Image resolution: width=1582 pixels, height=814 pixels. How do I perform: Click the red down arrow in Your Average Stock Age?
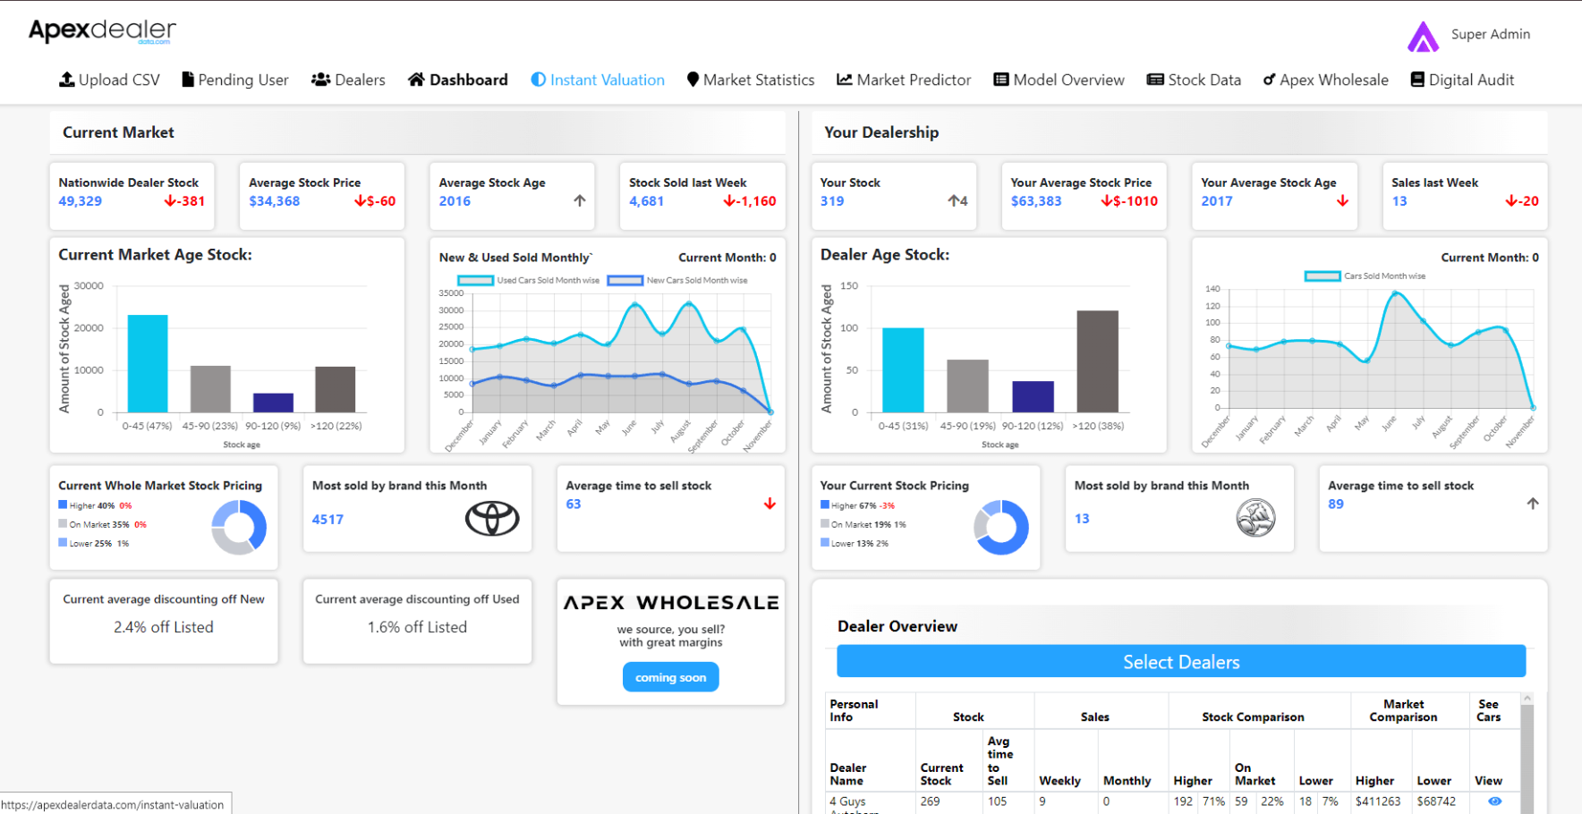1342,201
